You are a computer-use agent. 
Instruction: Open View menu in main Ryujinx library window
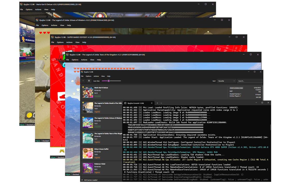[103, 76]
